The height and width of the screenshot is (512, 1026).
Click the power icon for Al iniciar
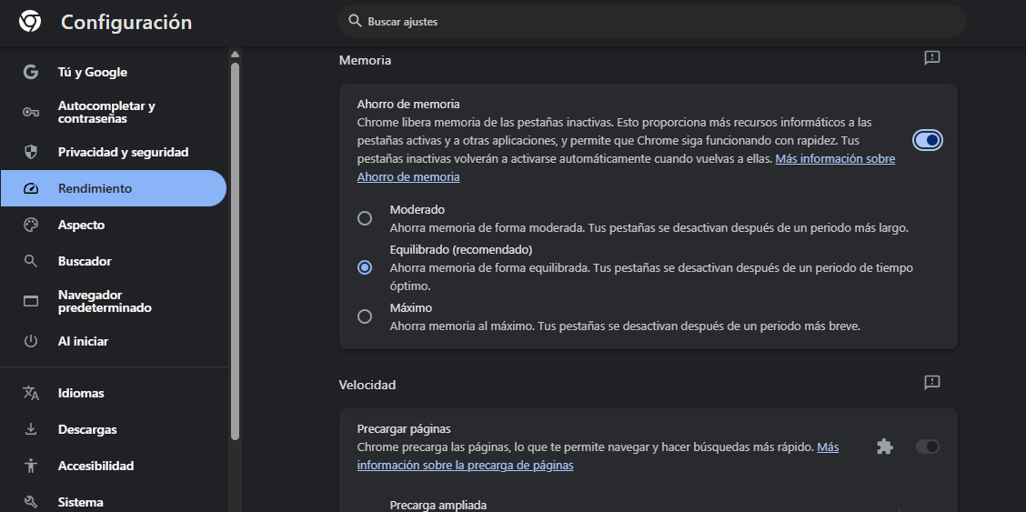click(31, 341)
